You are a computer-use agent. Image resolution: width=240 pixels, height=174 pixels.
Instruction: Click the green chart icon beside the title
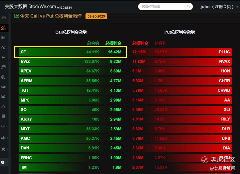click(x=16, y=16)
